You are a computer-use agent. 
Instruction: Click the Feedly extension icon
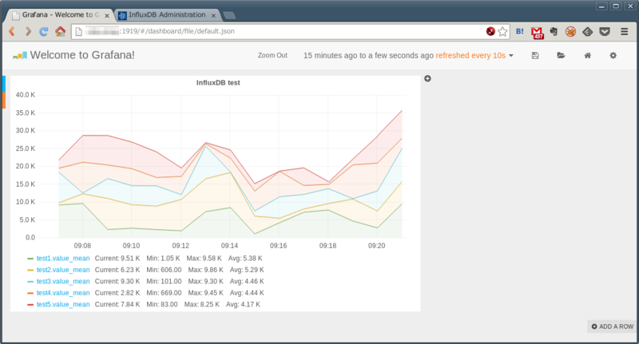coord(587,31)
